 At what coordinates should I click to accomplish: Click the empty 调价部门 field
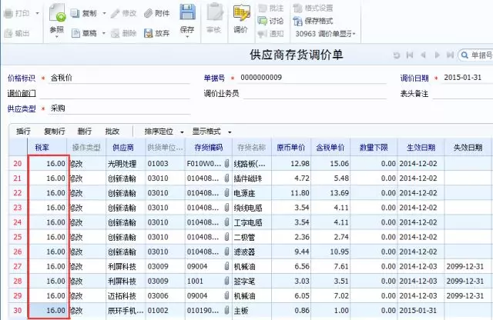115,93
